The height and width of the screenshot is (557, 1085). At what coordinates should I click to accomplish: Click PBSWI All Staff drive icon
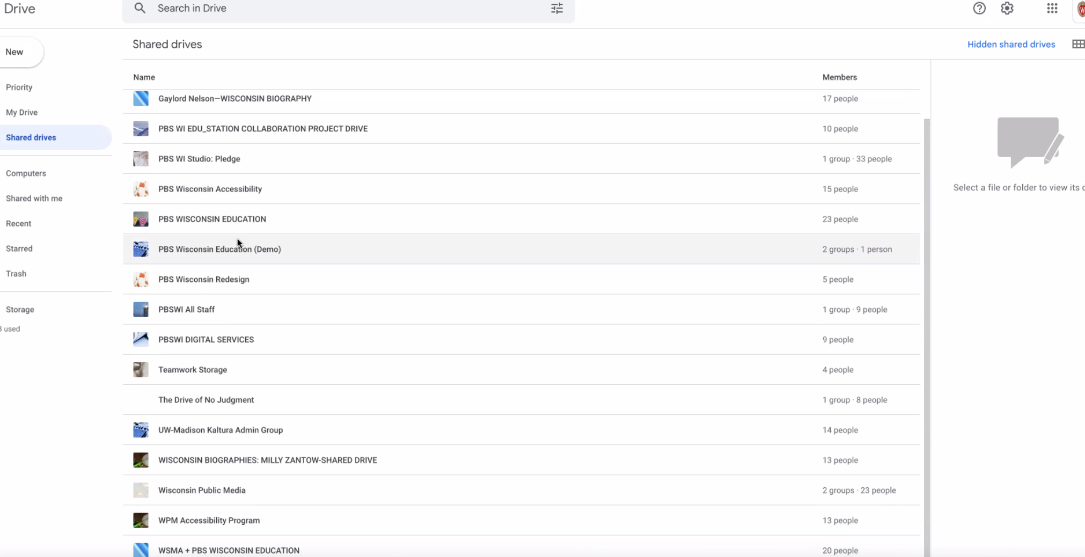[x=141, y=309]
